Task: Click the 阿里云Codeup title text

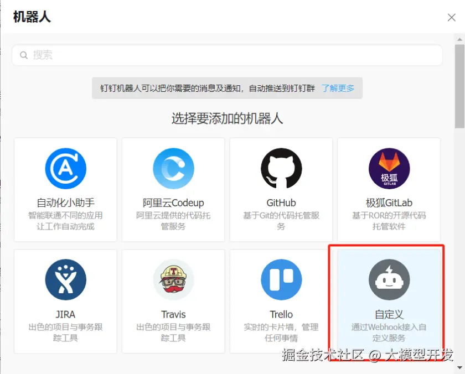Action: [173, 203]
